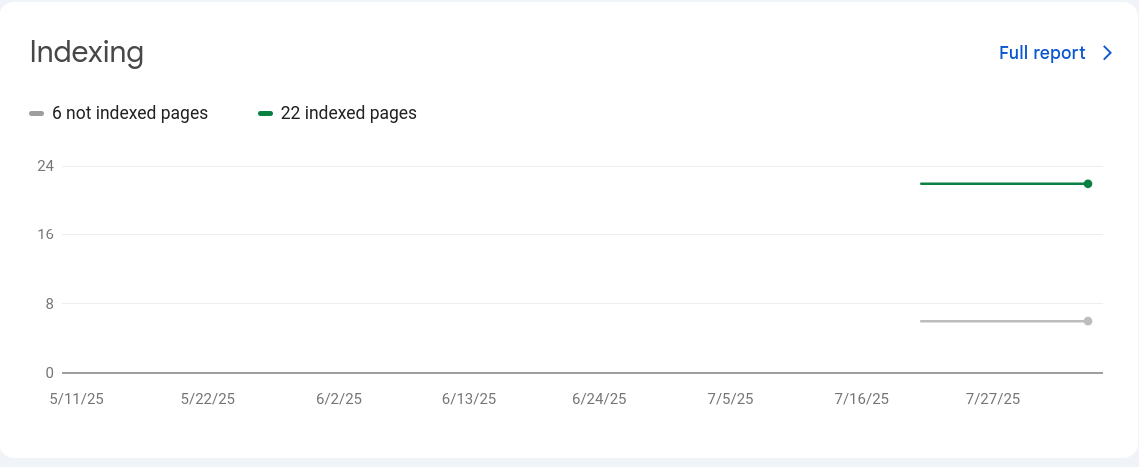The image size is (1139, 467).
Task: Click the gray not indexed trend line
Action: (1002, 321)
